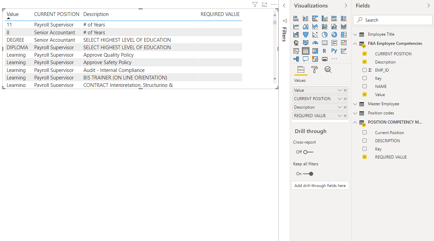Image resolution: width=434 pixels, height=241 pixels.
Task: Open visual filter funnel icon
Action: coord(255,4)
